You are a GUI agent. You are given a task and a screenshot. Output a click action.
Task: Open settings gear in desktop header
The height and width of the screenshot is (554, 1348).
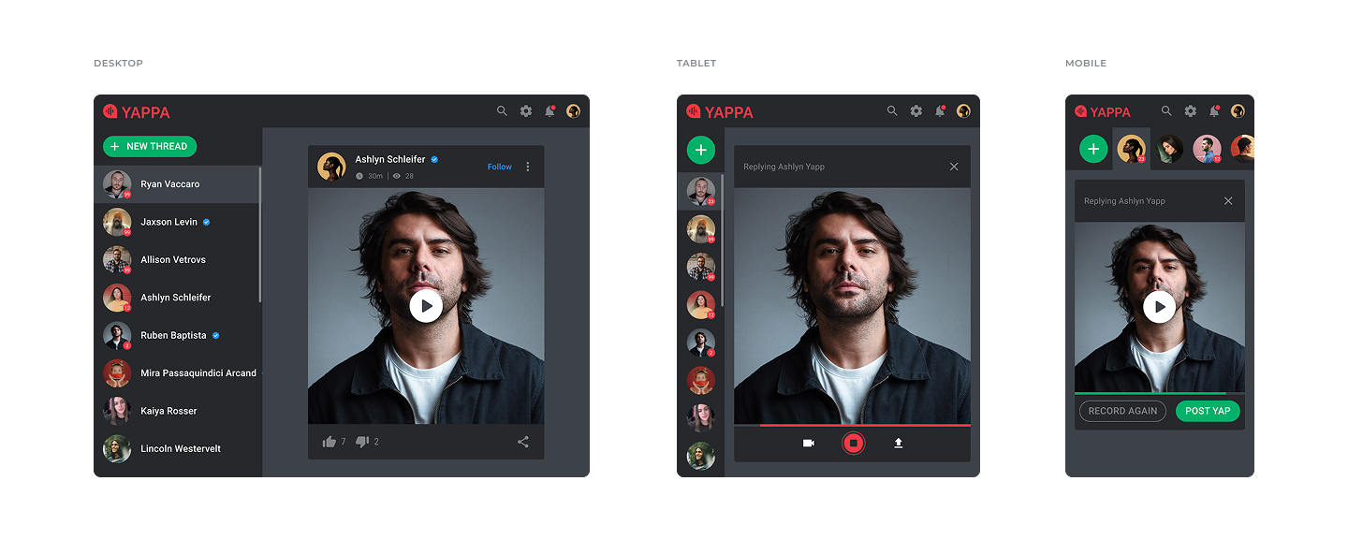click(526, 111)
